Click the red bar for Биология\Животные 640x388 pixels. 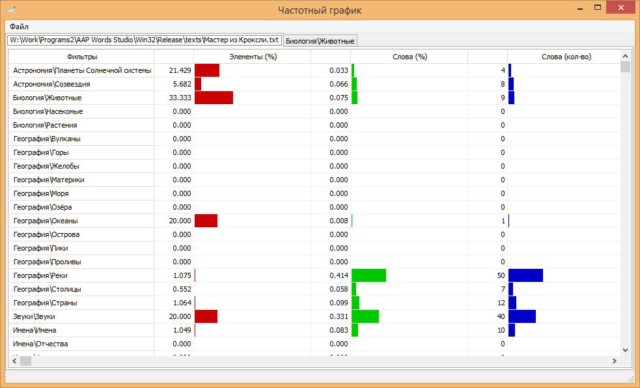tap(214, 98)
